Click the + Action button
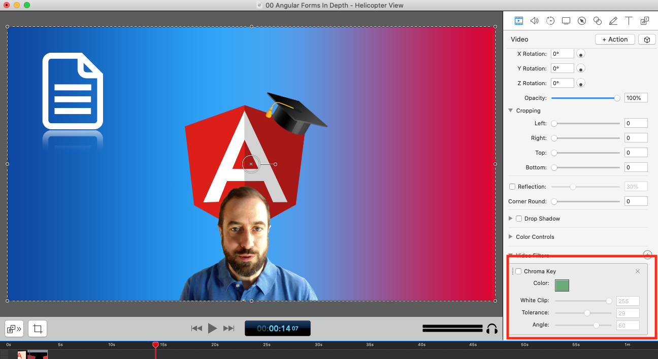 point(615,40)
